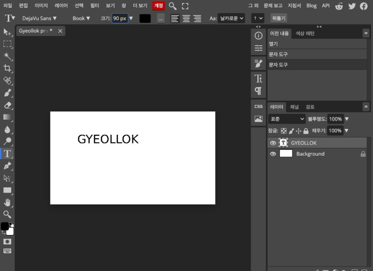Select the Magic Wand tool
The image size is (373, 271).
pos(7,56)
